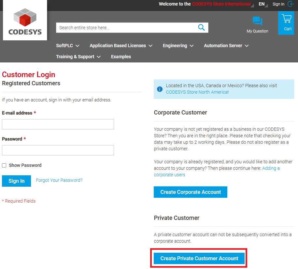Visit the CODESYS Store North America link
Viewport: 298px width, 269px height.
tap(197, 92)
